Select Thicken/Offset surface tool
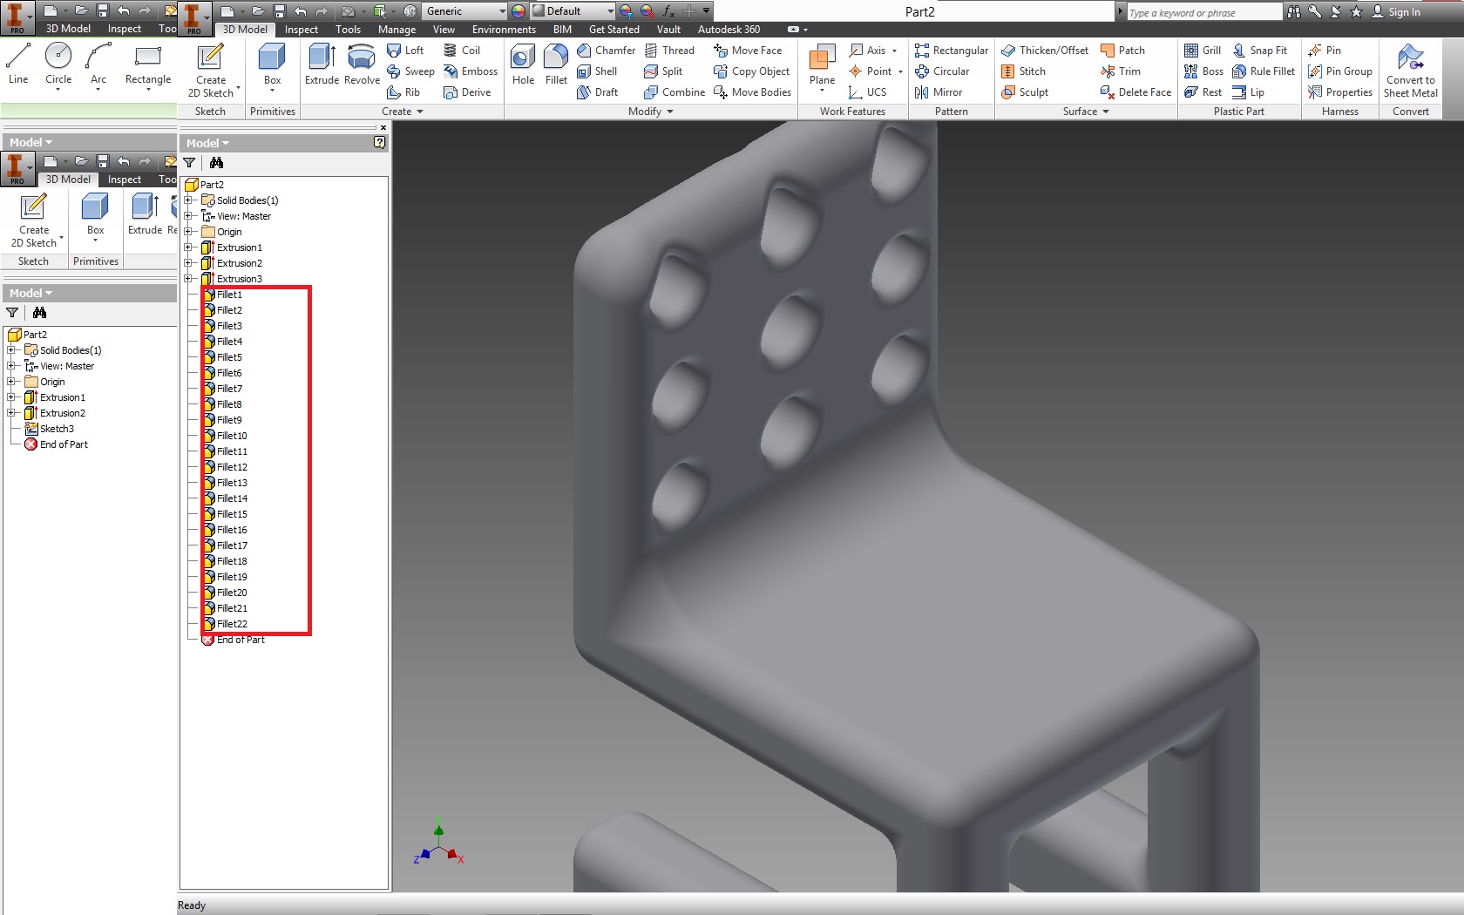The width and height of the screenshot is (1464, 915). pos(1045,51)
